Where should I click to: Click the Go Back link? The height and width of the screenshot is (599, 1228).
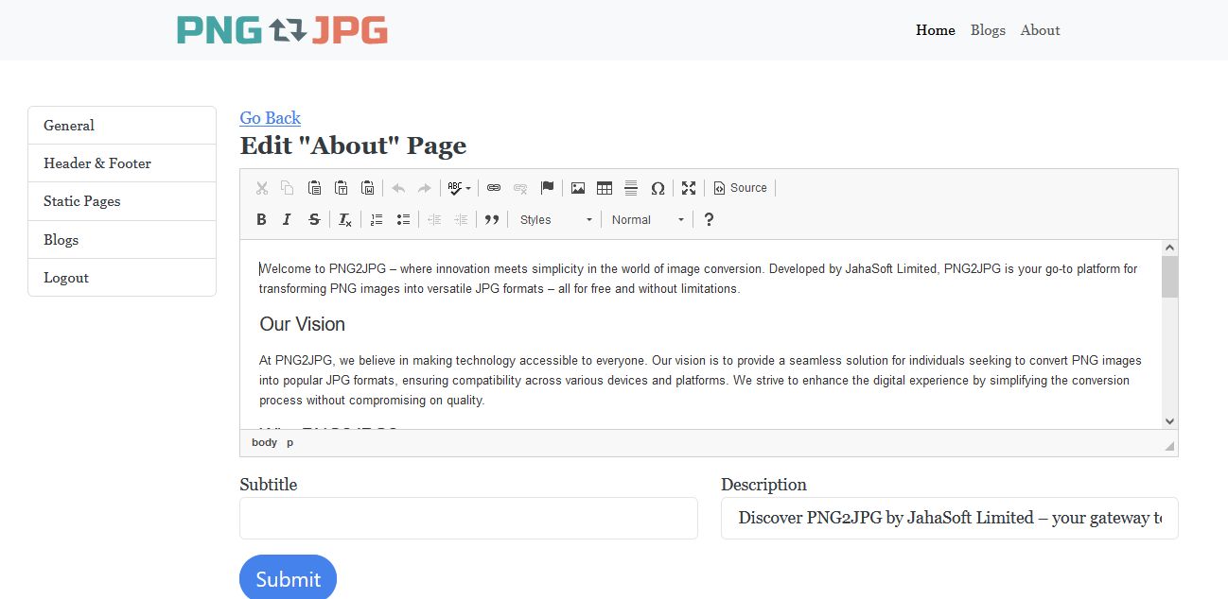coord(270,118)
